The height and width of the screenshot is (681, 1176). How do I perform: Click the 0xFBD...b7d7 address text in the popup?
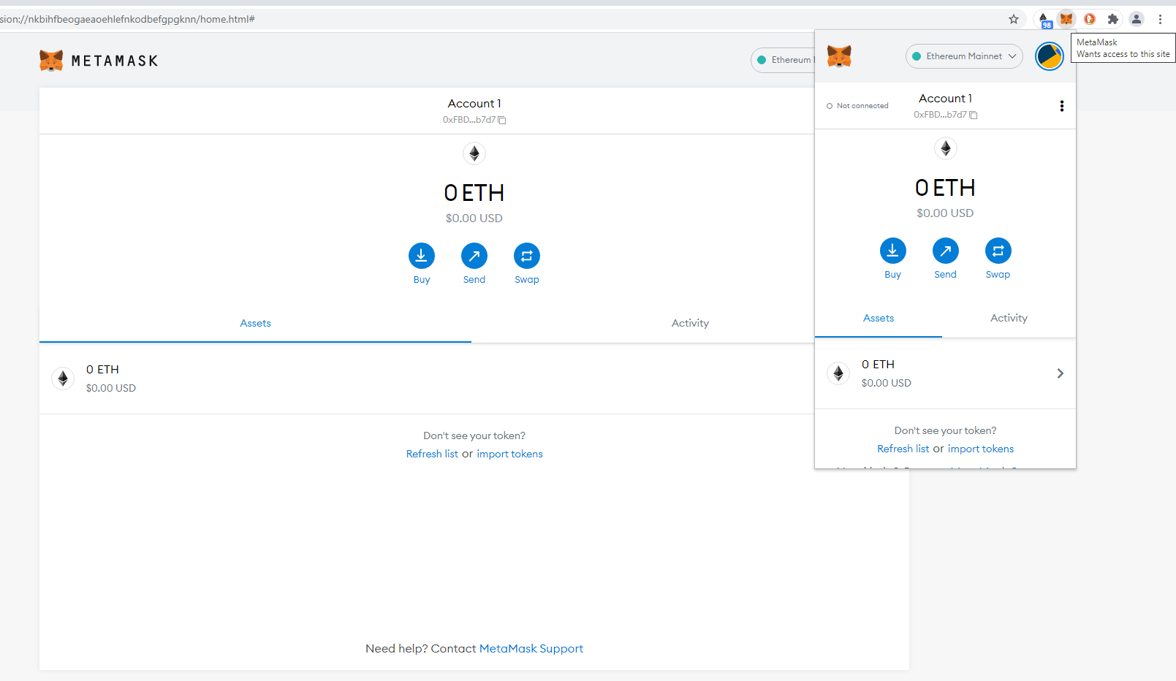pyautogui.click(x=940, y=115)
